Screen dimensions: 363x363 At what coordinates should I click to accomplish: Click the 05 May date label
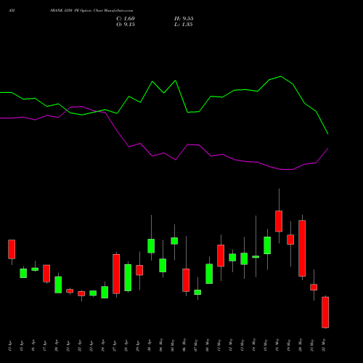[x=173, y=345]
